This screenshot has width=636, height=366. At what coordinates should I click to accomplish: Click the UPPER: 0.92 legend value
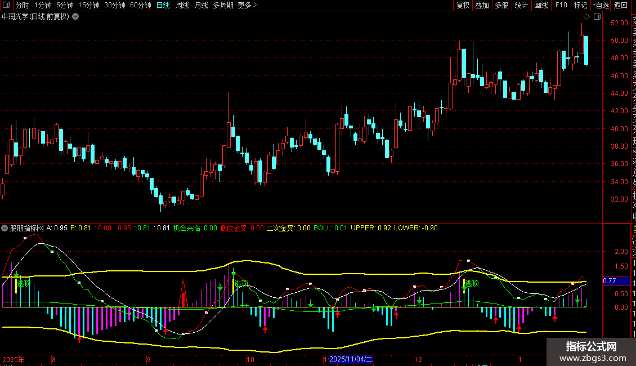pos(371,228)
